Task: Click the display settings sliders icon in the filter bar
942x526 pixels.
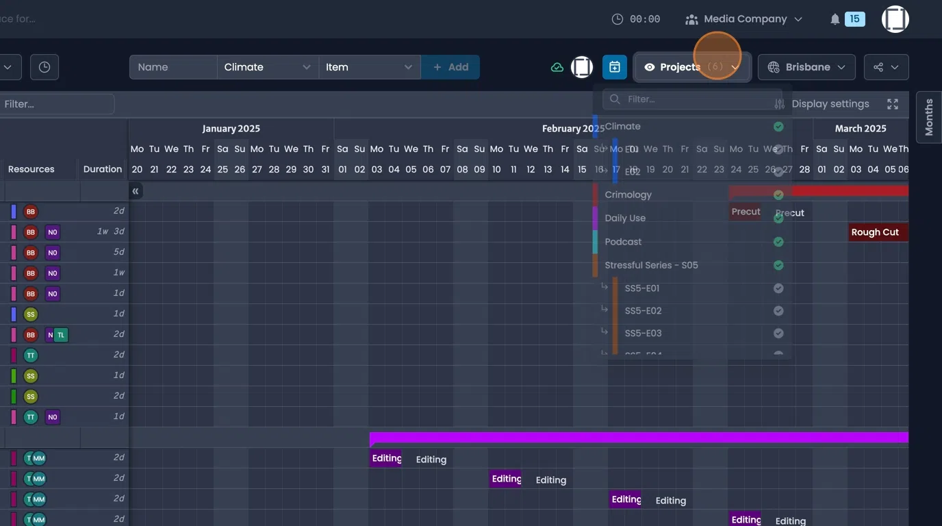Action: point(778,104)
